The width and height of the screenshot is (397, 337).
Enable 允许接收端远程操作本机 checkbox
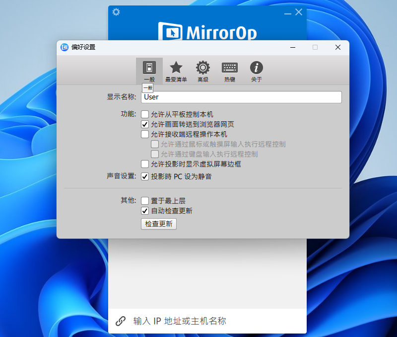pos(145,134)
